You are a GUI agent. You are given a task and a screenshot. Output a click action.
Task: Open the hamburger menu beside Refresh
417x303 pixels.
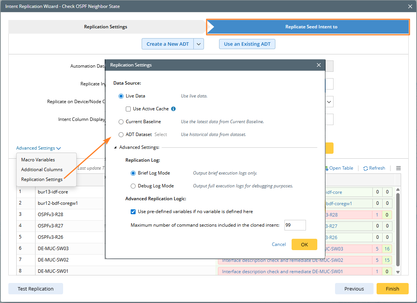tap(398, 168)
